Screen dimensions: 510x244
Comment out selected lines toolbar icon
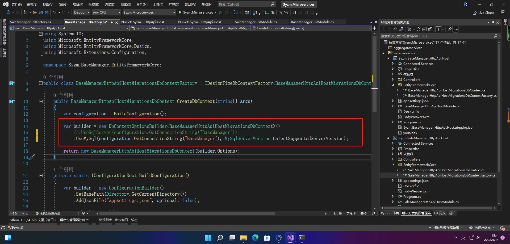tap(281, 12)
